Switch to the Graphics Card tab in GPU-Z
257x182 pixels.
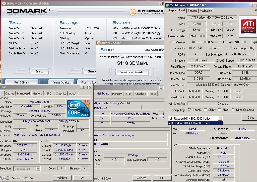pyautogui.click(x=176, y=10)
